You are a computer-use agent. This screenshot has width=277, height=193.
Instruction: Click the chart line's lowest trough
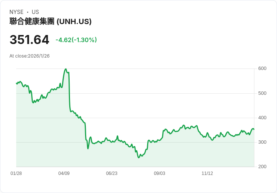click(139, 157)
